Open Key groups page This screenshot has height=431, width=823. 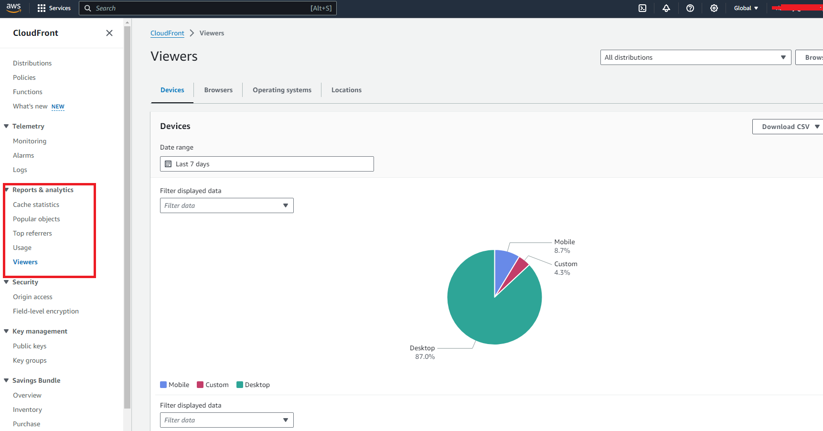(30, 360)
